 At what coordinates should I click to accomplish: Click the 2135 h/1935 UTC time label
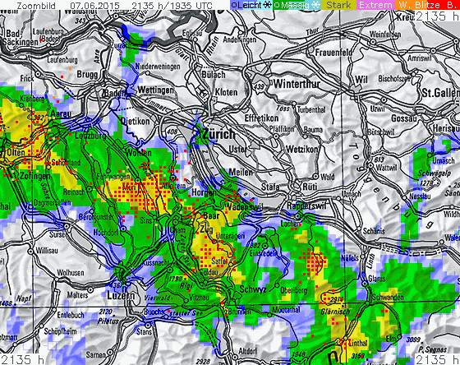172,6
